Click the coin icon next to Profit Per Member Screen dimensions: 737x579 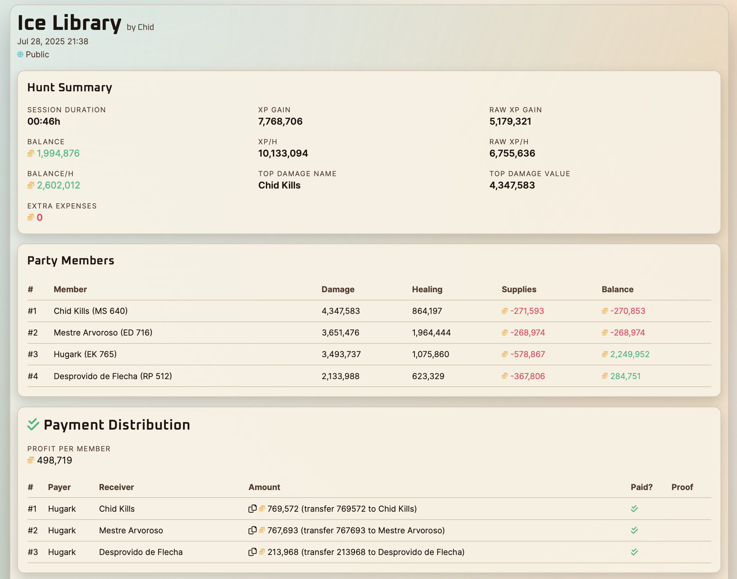click(x=31, y=460)
